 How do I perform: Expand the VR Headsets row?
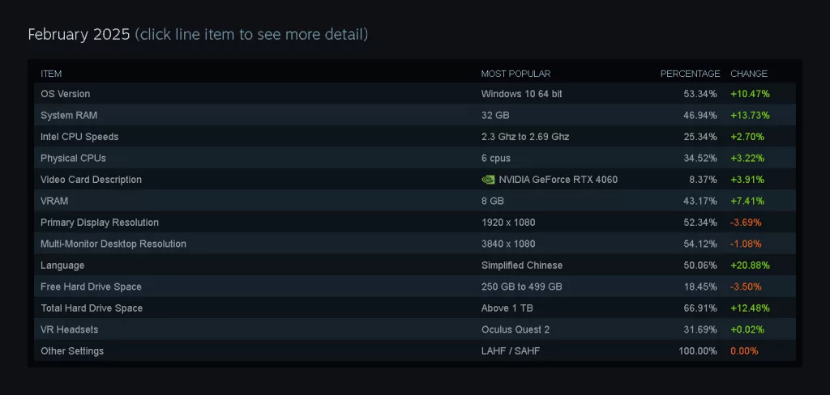[414, 329]
